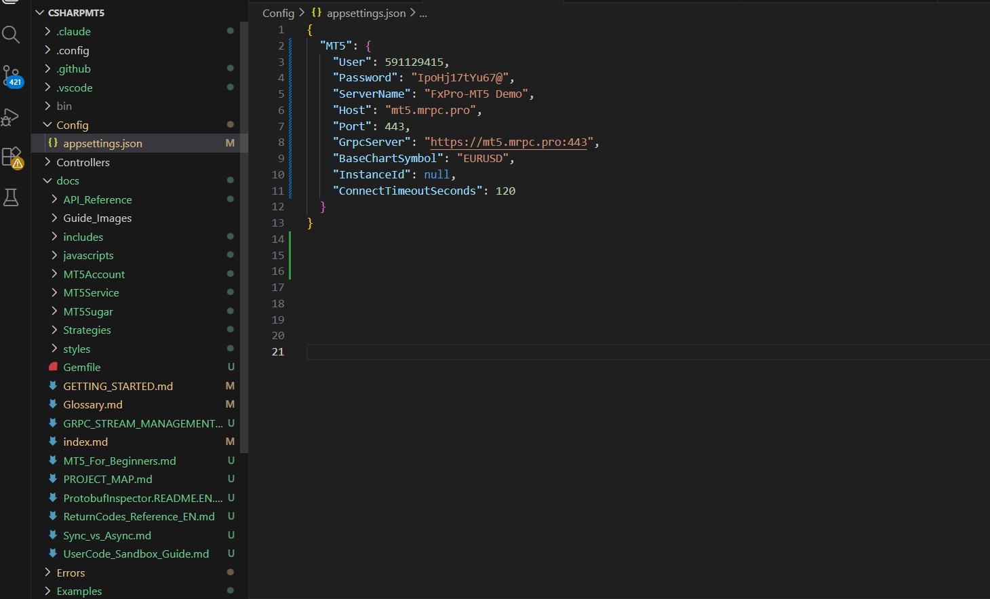The image size is (990, 599).
Task: Click the Ruby gem icon beside Gemfile
Action: tap(54, 367)
